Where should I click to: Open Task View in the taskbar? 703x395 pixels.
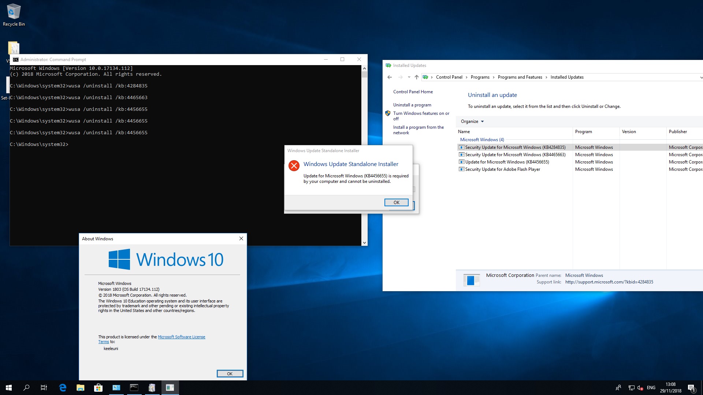point(44,388)
